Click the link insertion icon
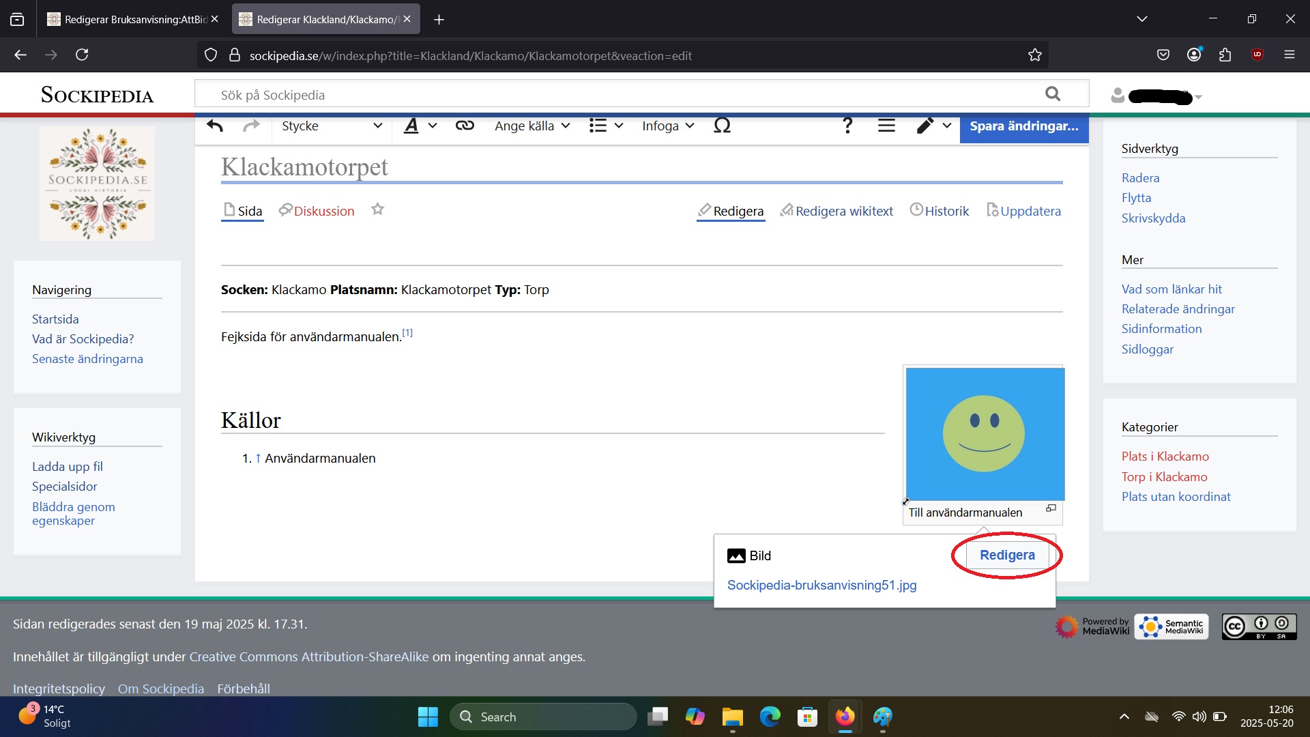The width and height of the screenshot is (1310, 737). coord(465,126)
